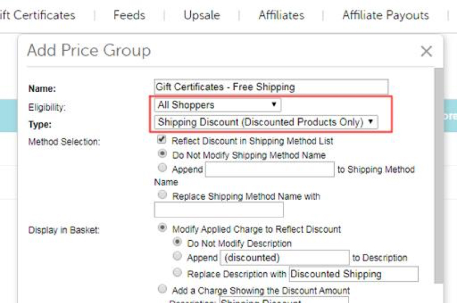
Task: Select Replace Description with radio option
Action: coord(177,272)
